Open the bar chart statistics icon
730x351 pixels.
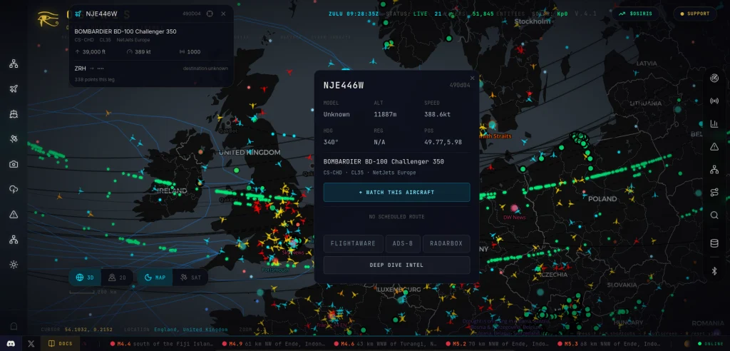point(714,123)
